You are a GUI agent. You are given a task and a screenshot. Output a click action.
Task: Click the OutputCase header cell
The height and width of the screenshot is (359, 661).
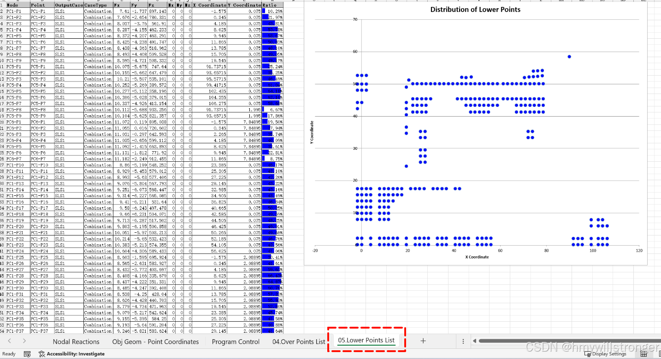69,5
